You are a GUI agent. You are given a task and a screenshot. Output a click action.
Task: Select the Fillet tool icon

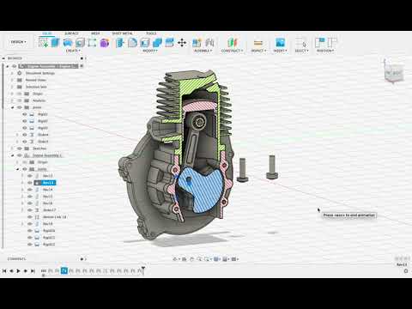132,43
